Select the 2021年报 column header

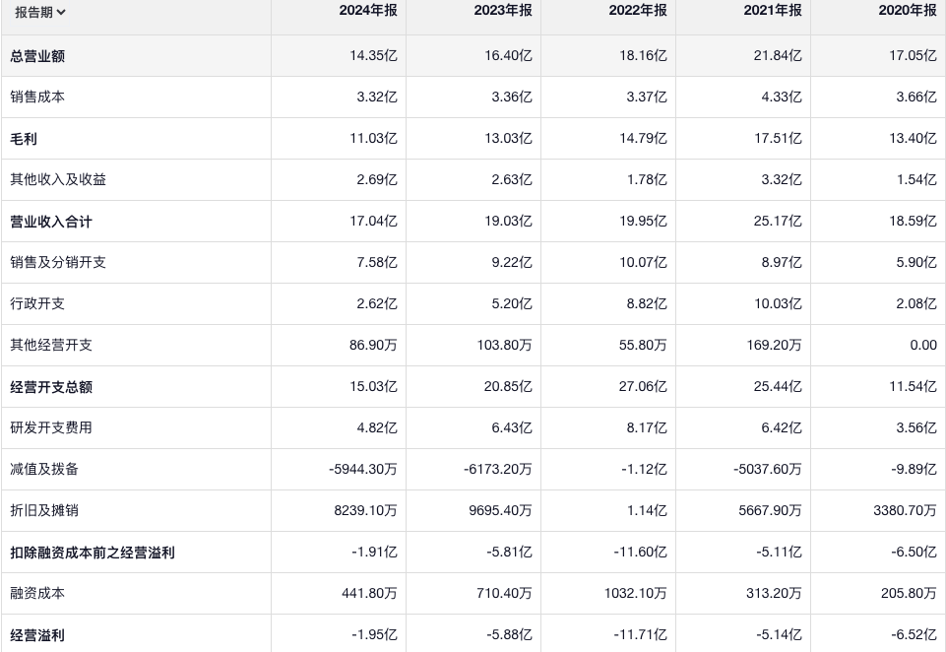pos(773,11)
